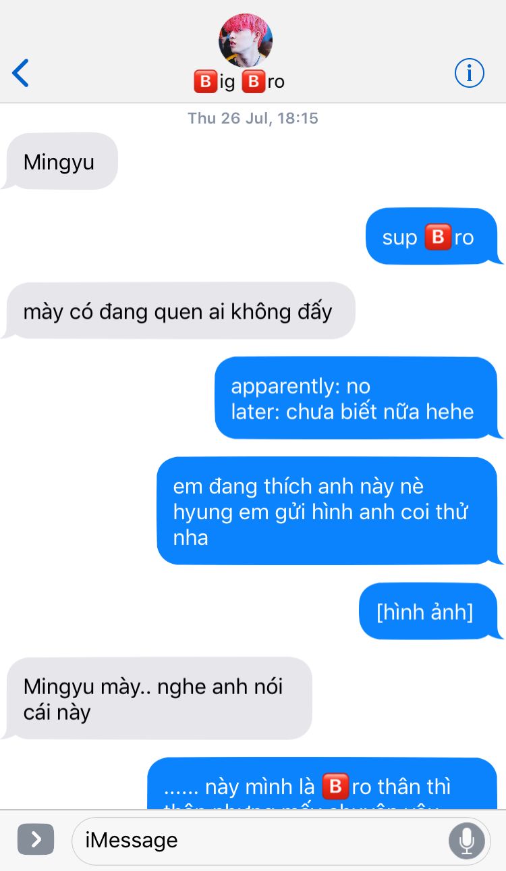Tap the 'Mingyu mày.. nghe anh nói' bubble
Viewport: 506px width, 871px height.
pos(159,699)
